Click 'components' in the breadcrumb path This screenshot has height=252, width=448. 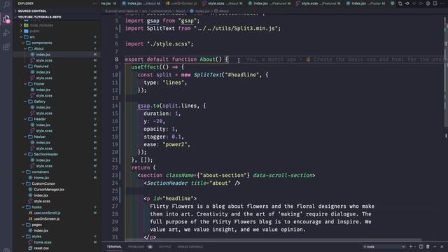pyautogui.click(x=161, y=11)
